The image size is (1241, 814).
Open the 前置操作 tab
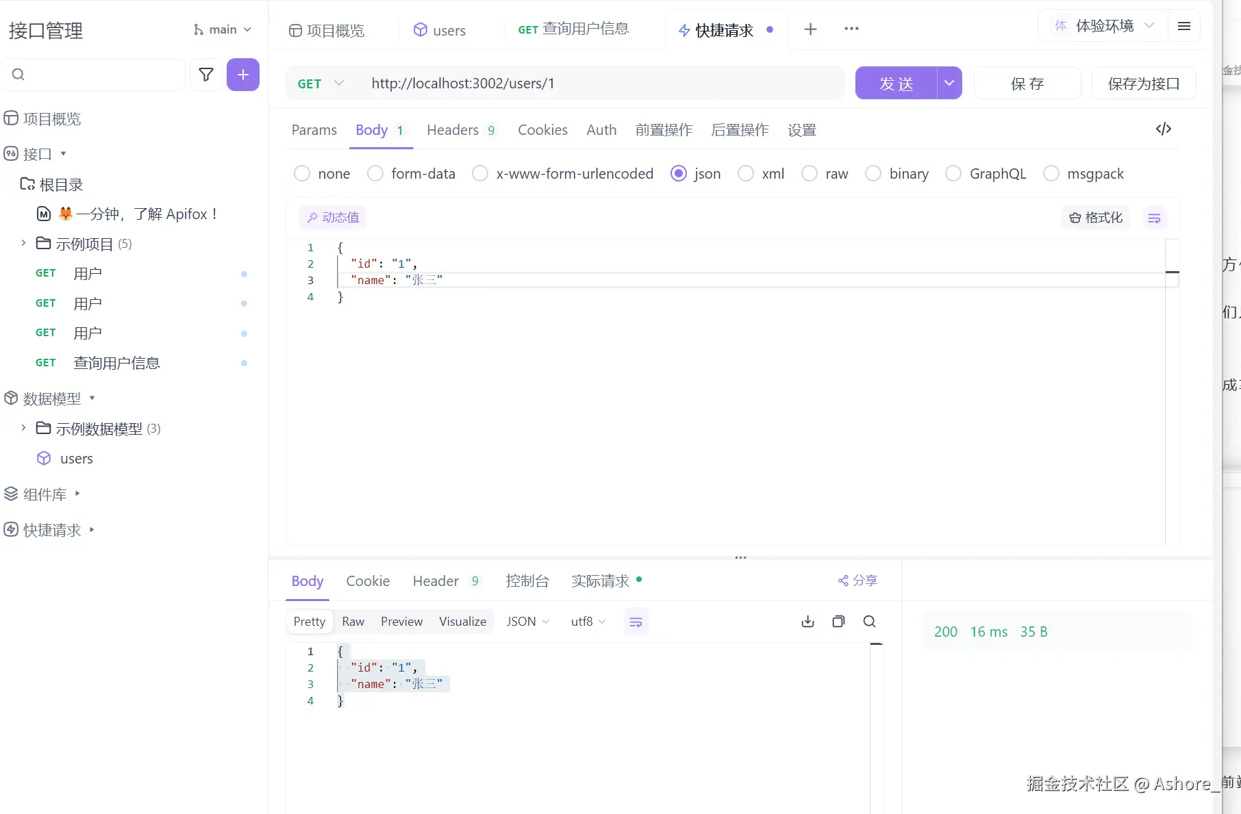(x=664, y=130)
